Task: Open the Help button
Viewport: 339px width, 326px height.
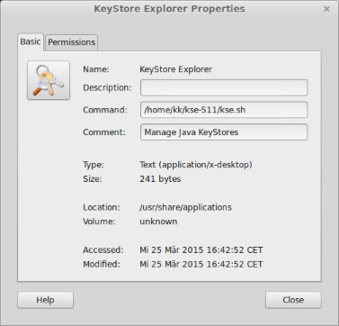Action: pos(45,300)
